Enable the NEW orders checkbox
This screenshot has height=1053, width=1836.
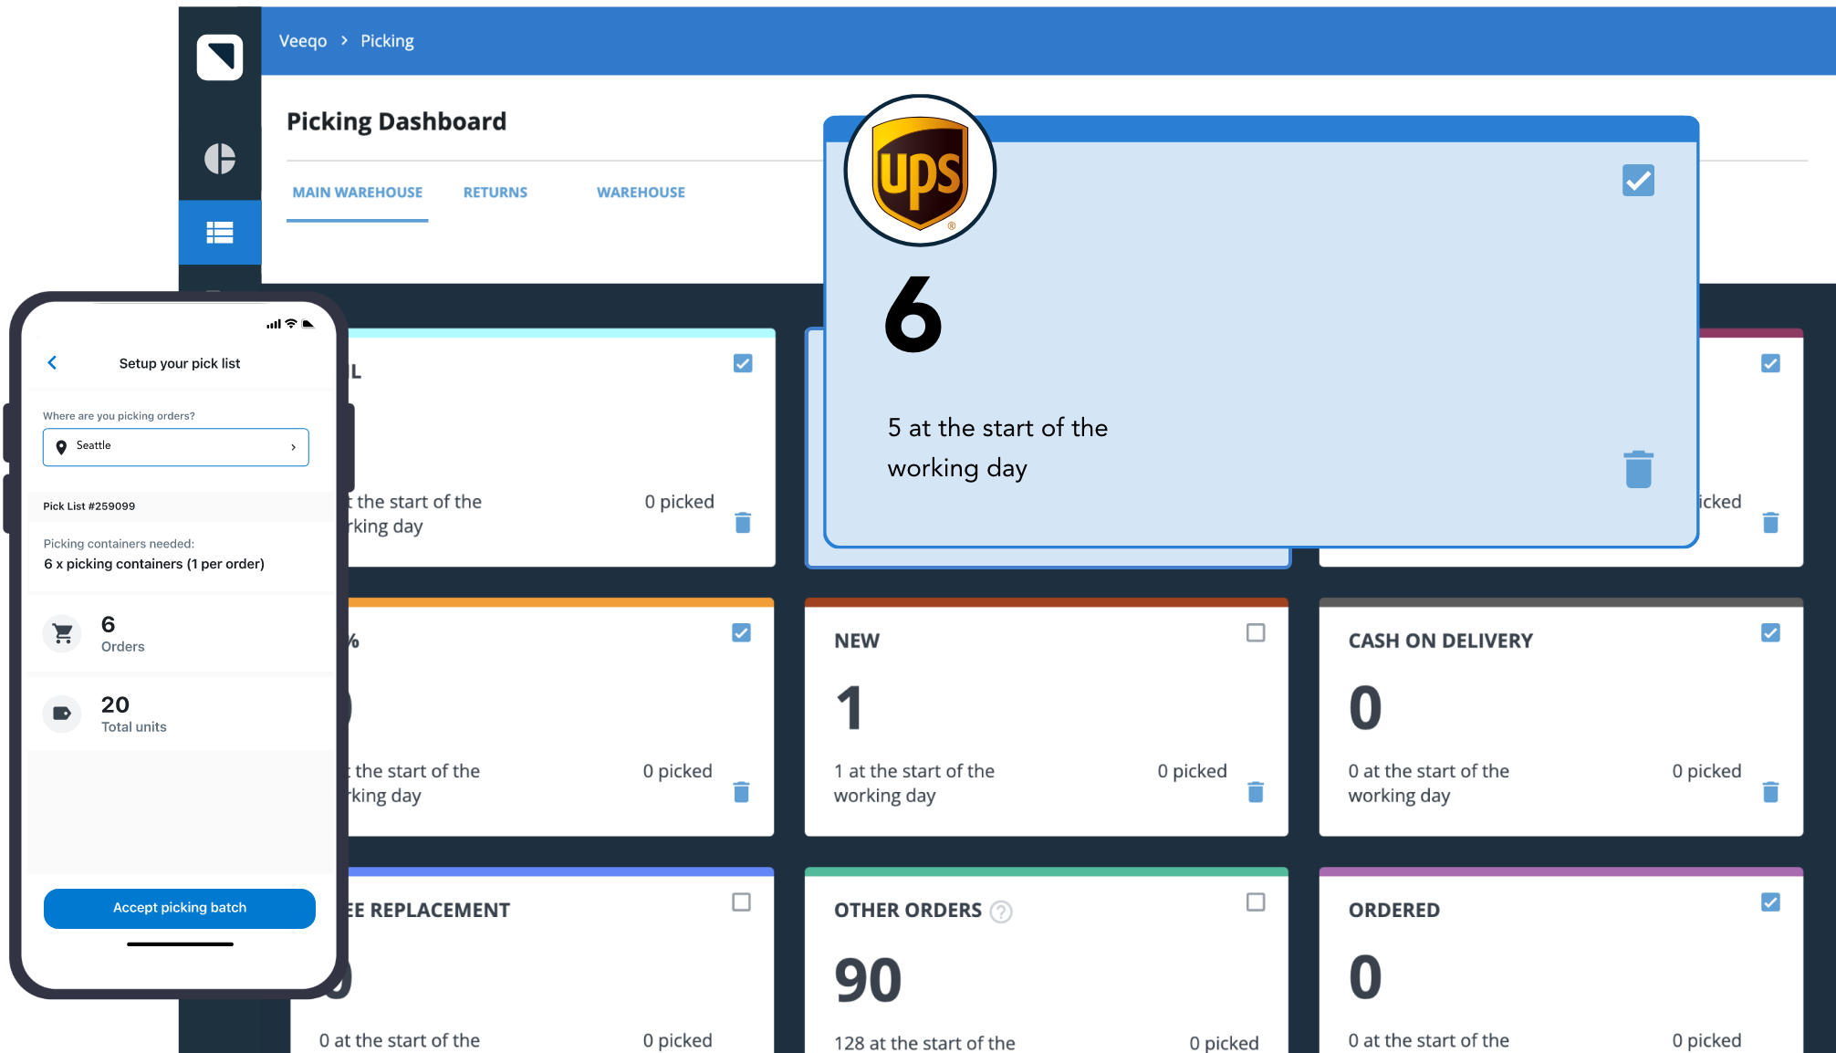tap(1257, 631)
